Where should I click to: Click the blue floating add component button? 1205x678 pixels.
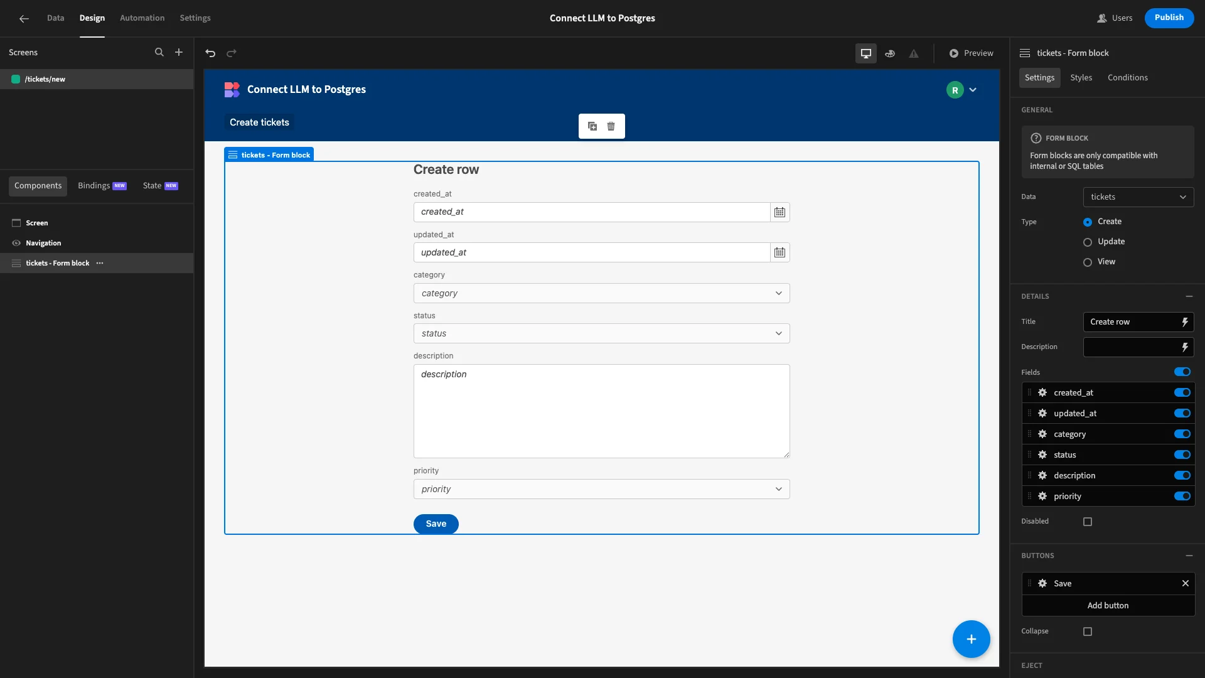[971, 639]
